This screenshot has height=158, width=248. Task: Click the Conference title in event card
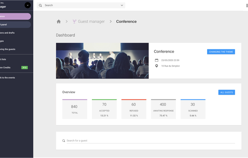(164, 51)
